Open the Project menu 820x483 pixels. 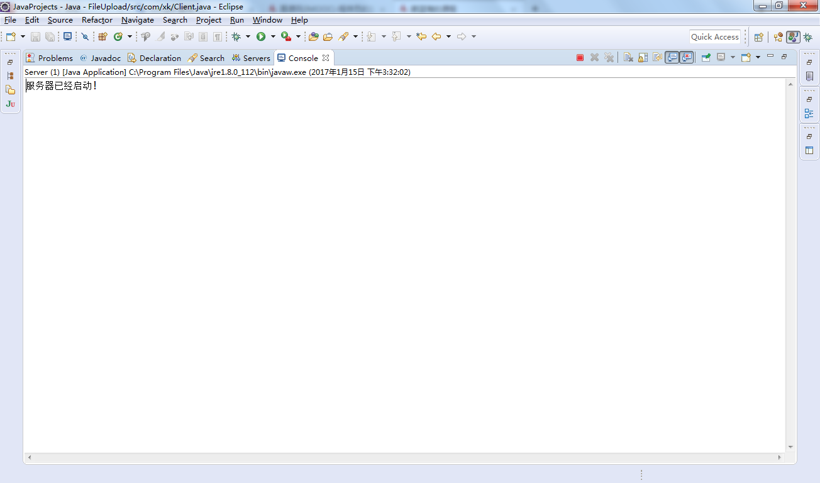(209, 20)
